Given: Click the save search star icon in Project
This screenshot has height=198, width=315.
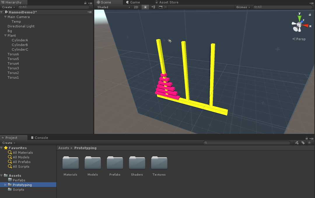Looking at the screenshot, I should tap(309, 143).
